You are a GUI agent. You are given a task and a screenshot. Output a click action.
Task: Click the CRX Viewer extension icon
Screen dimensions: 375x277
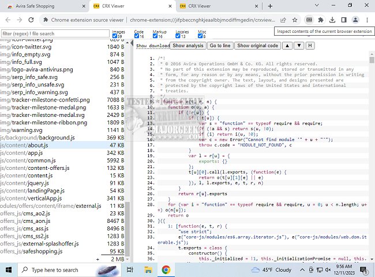tap(309, 20)
